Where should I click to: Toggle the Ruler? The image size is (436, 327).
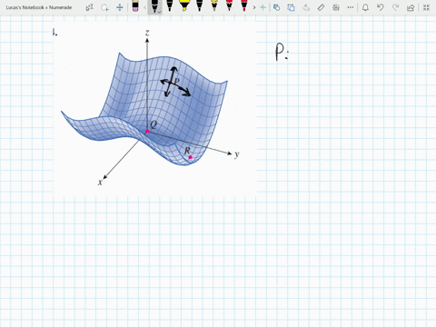(x=321, y=7)
